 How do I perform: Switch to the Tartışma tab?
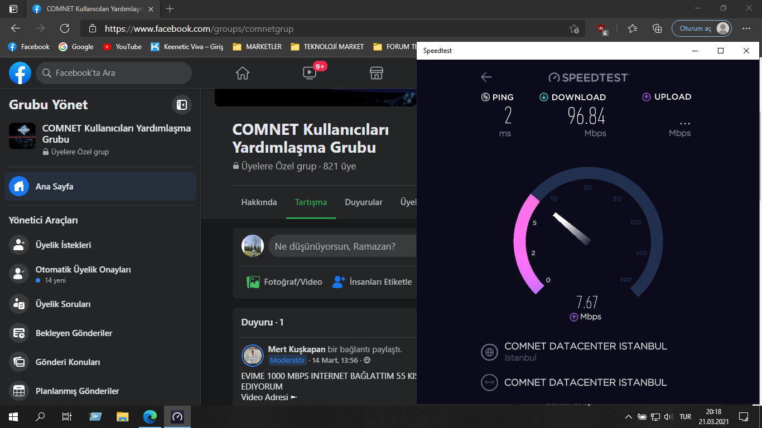click(311, 202)
